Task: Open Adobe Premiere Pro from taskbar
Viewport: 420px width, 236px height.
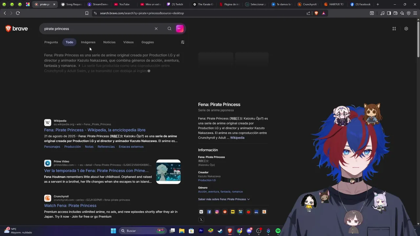Action: [201, 231]
